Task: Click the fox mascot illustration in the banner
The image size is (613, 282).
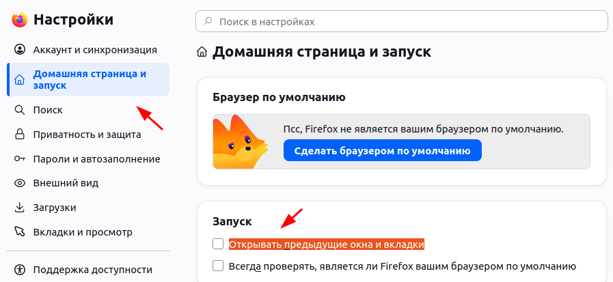Action: click(x=240, y=142)
